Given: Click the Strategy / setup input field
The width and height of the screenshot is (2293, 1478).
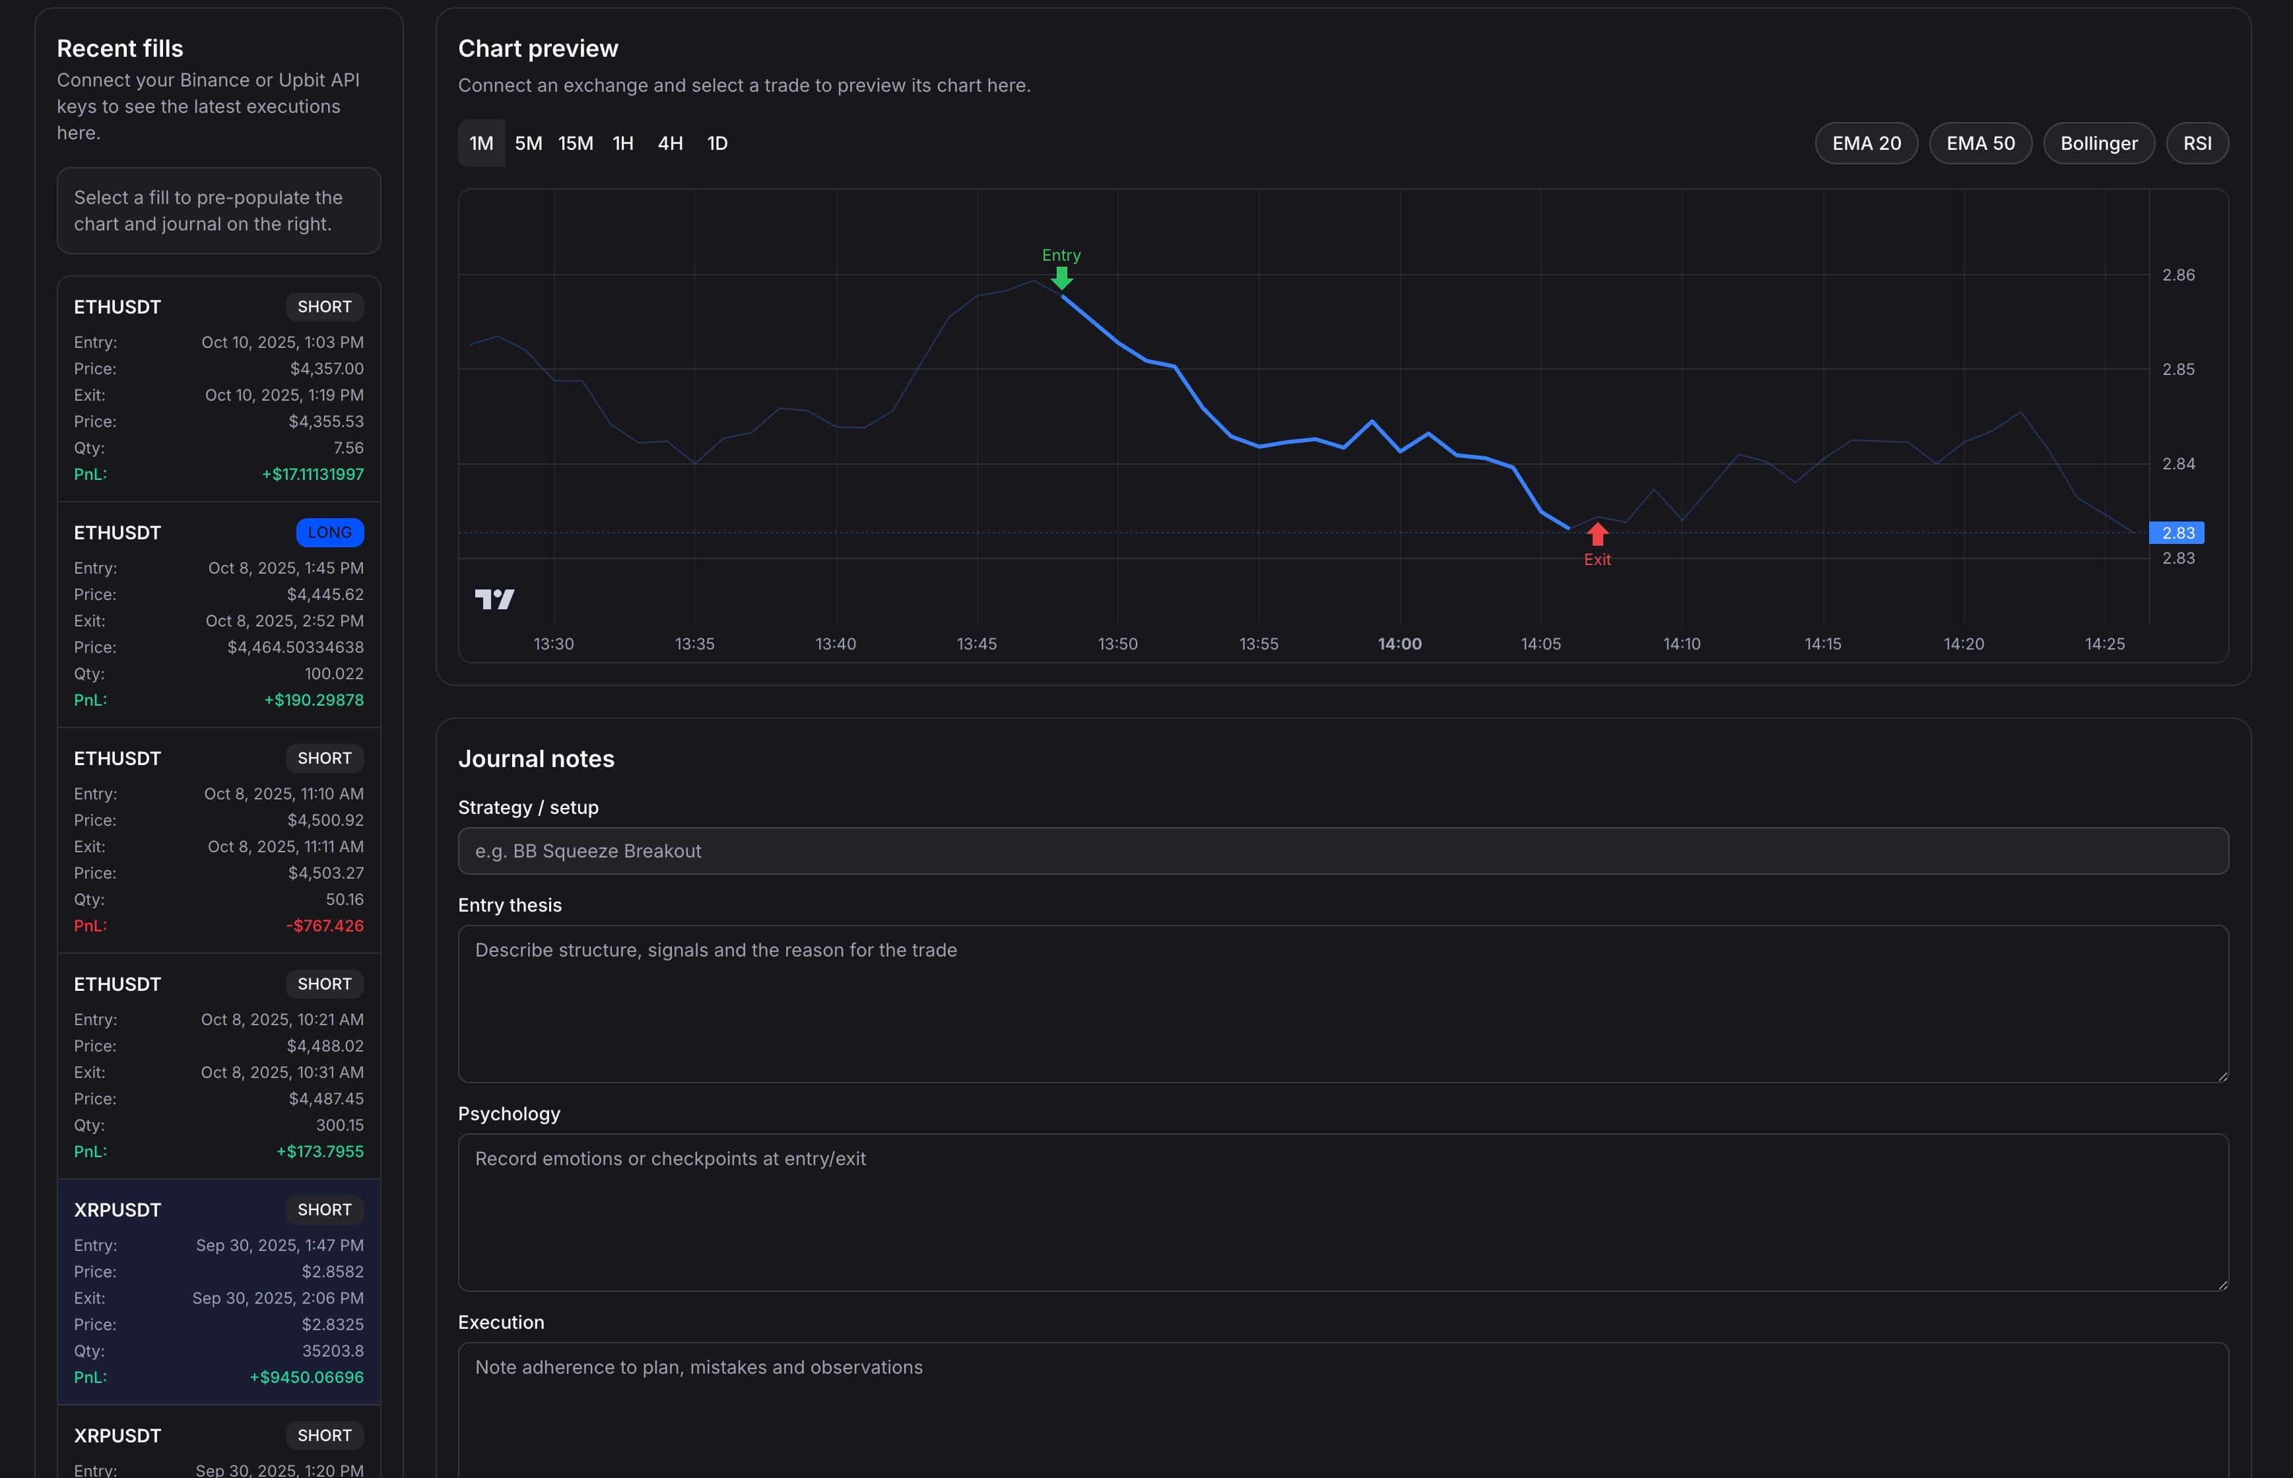Looking at the screenshot, I should pos(1343,850).
